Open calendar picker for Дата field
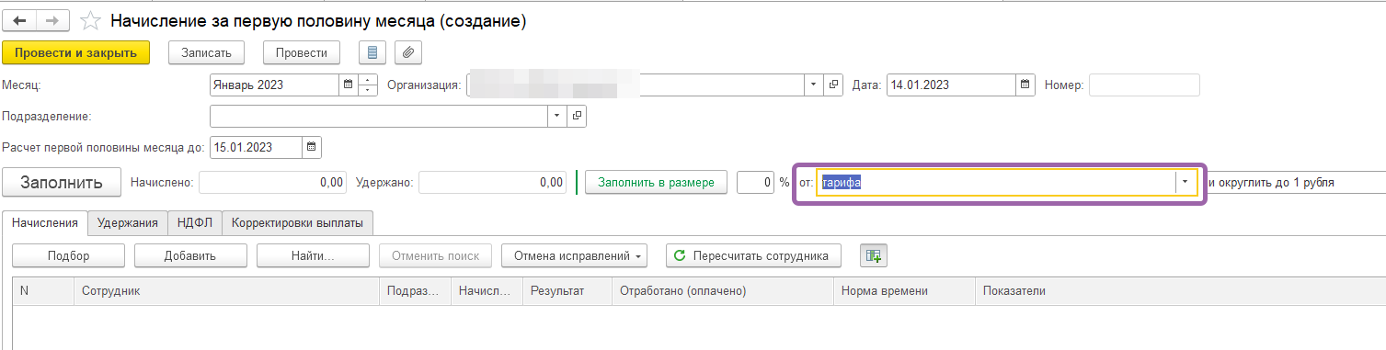Viewport: 1386px width, 350px height. [x=1025, y=85]
